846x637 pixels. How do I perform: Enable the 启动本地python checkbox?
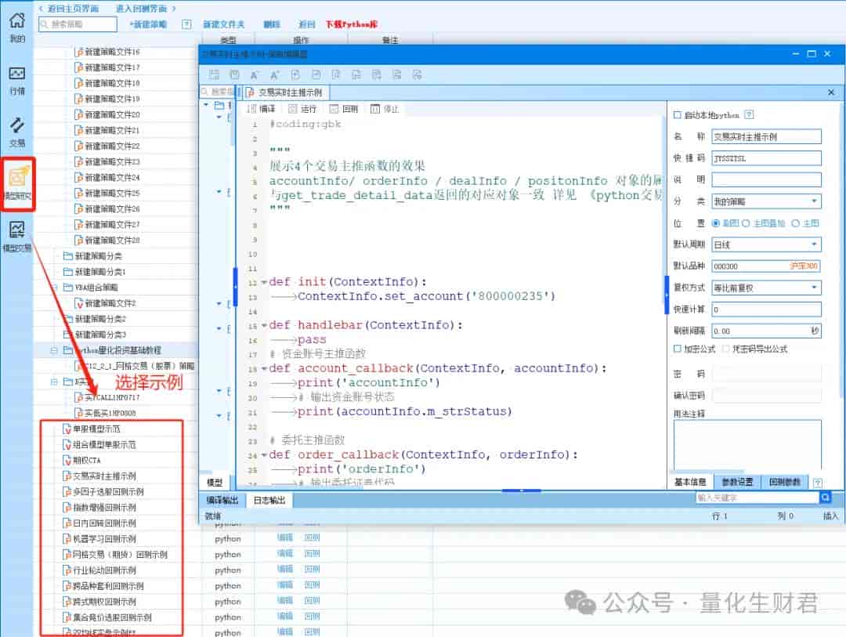point(678,115)
